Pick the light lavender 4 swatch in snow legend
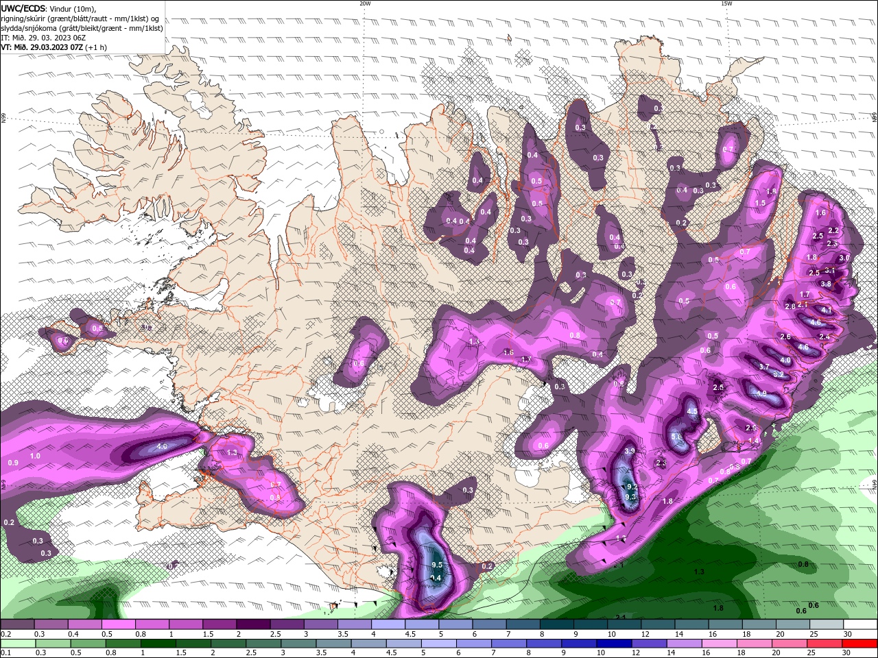 [388, 624]
